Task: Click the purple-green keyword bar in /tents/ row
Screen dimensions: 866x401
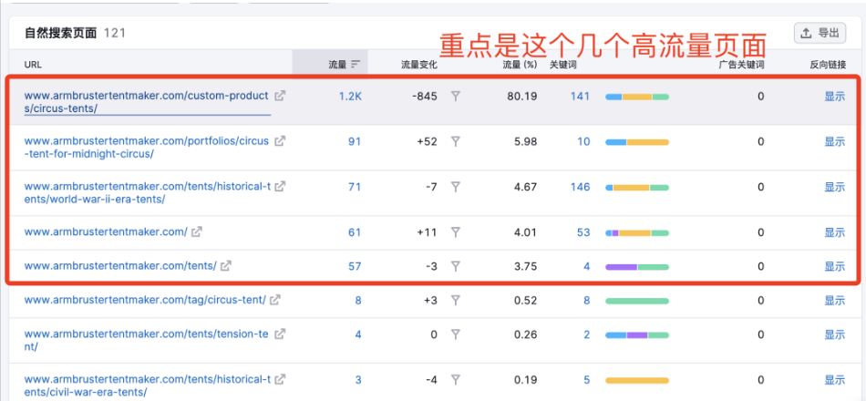Action: 636,267
